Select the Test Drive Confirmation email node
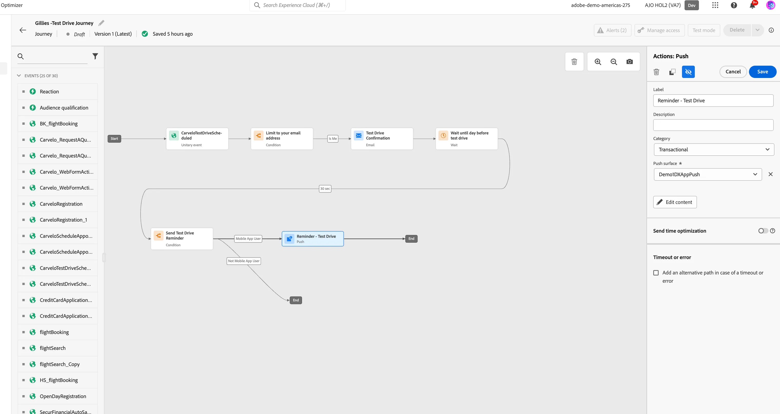780x414 pixels. 382,139
